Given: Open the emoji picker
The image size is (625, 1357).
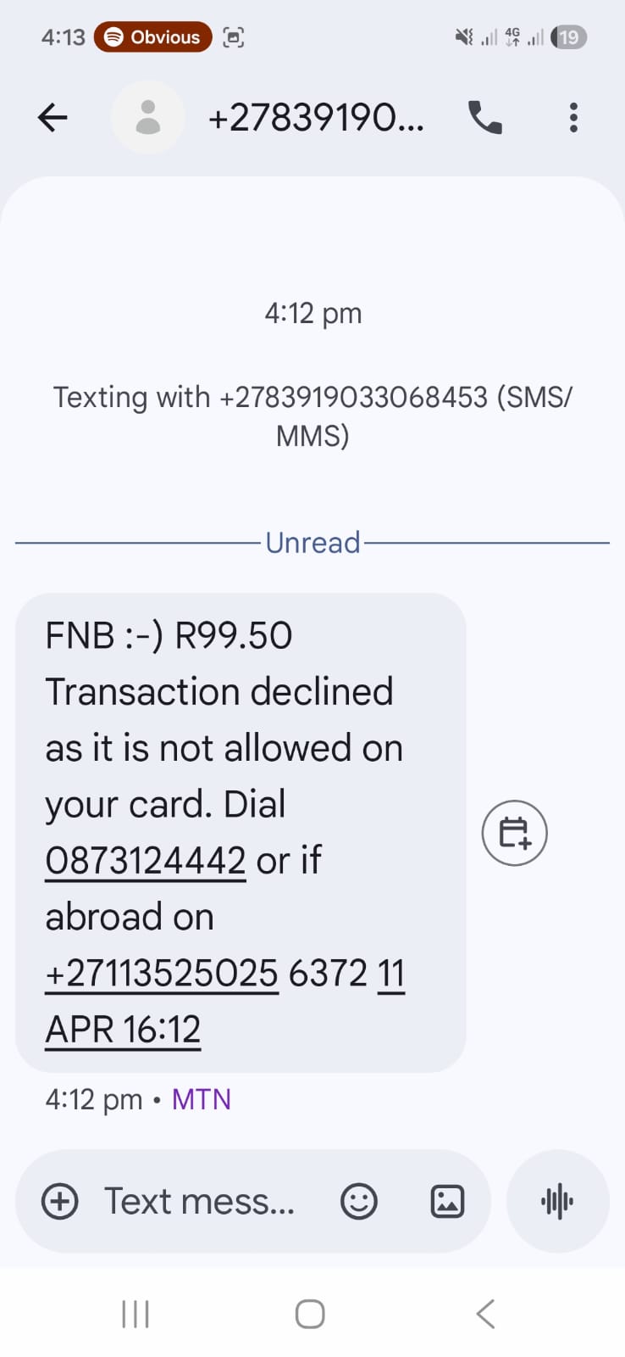Looking at the screenshot, I should pos(358,1201).
